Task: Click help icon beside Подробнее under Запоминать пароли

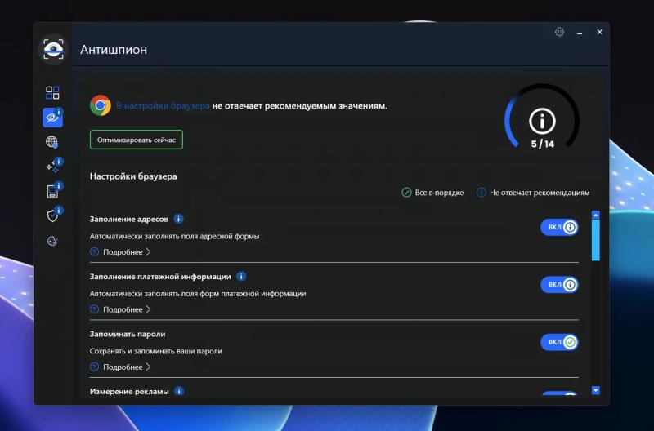Action: tap(94, 367)
